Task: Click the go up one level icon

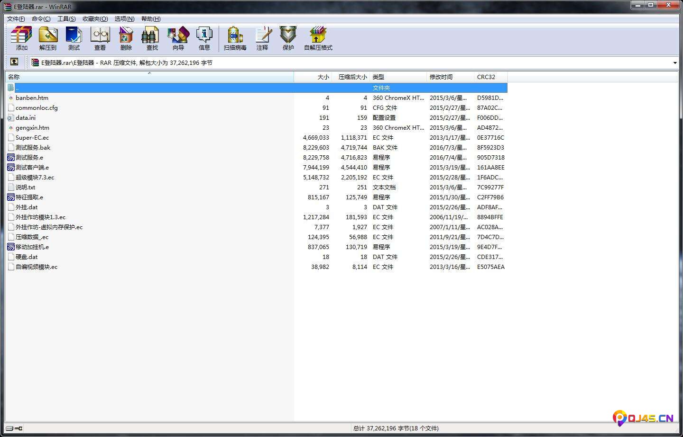Action: coord(14,62)
